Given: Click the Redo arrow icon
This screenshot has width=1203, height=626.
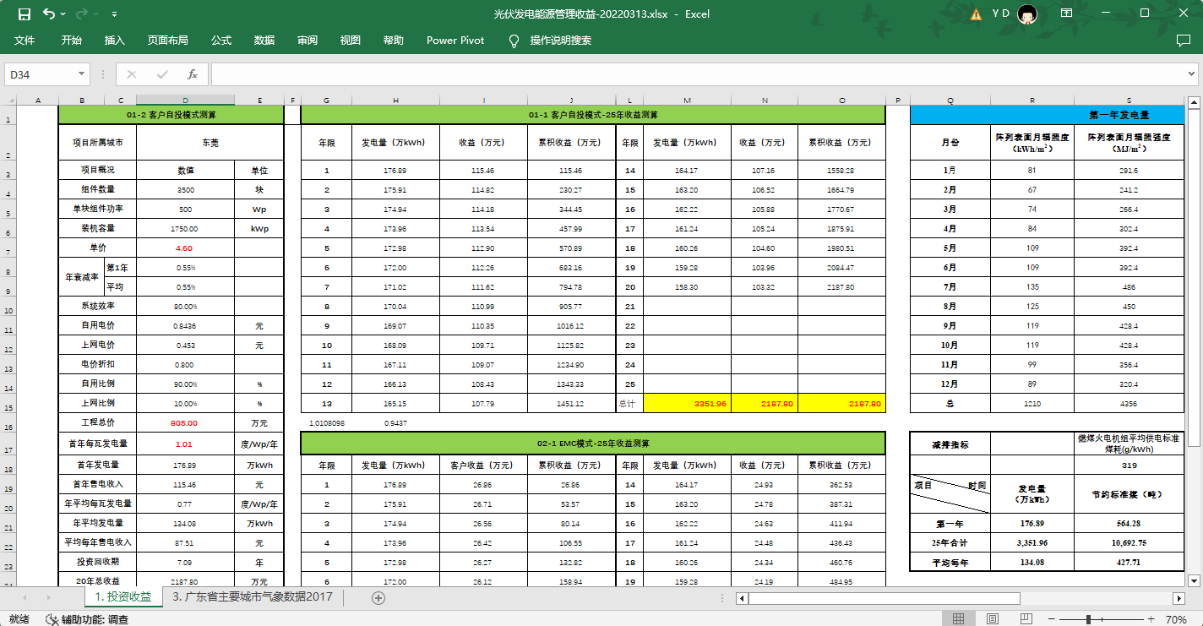Looking at the screenshot, I should pyautogui.click(x=82, y=14).
